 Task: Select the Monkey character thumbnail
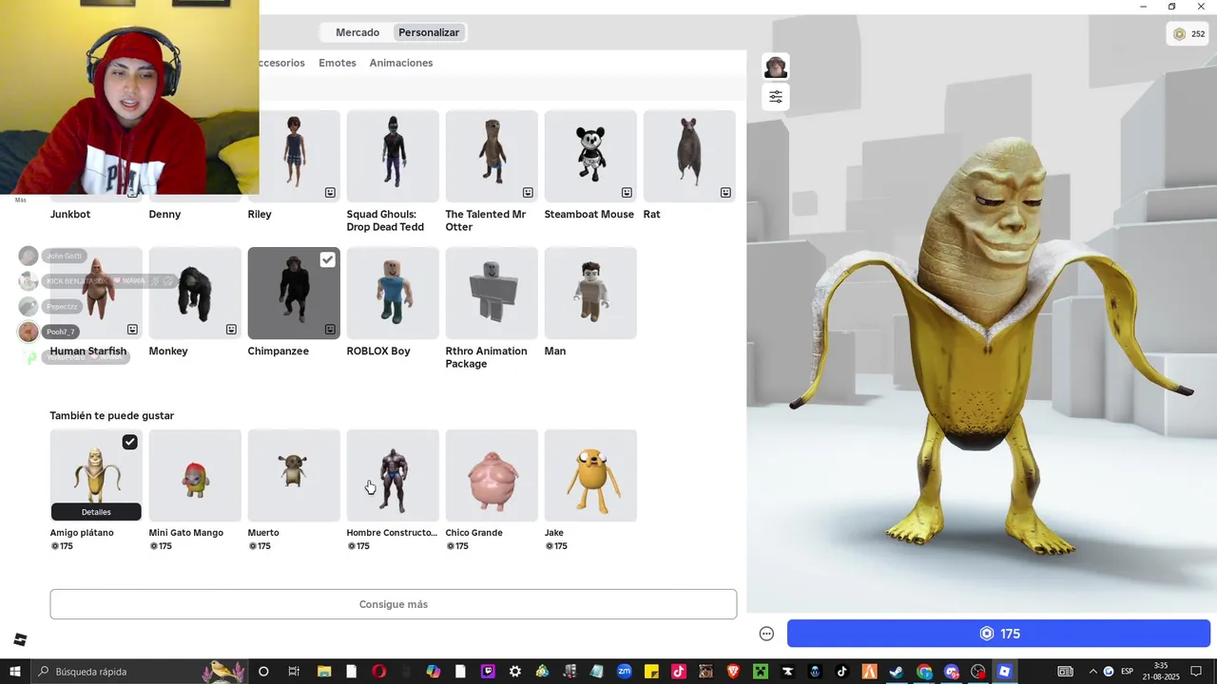point(195,293)
